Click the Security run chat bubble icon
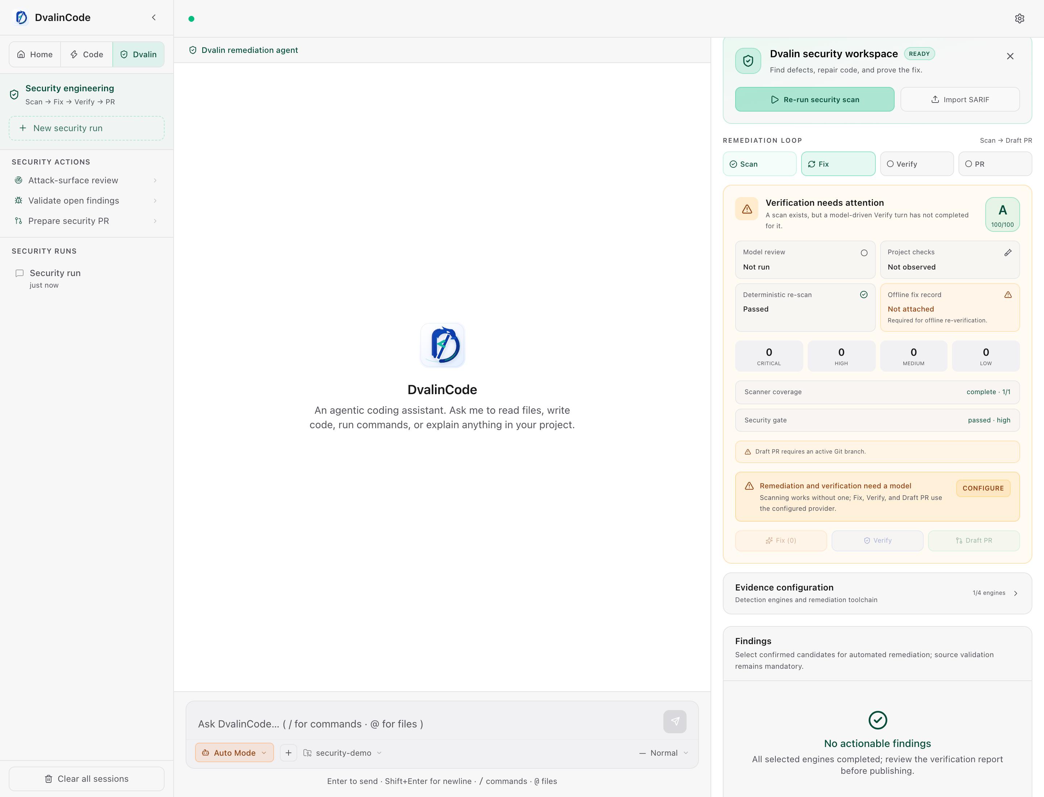Viewport: 1044px width, 797px height. click(x=20, y=273)
